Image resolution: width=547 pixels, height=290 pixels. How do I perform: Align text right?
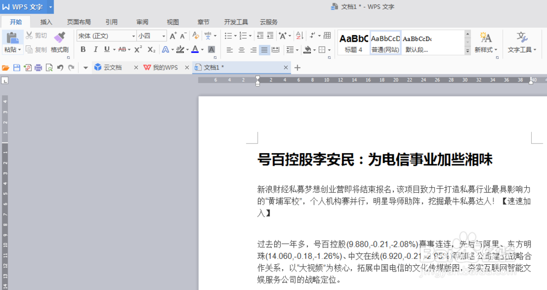tap(253, 50)
